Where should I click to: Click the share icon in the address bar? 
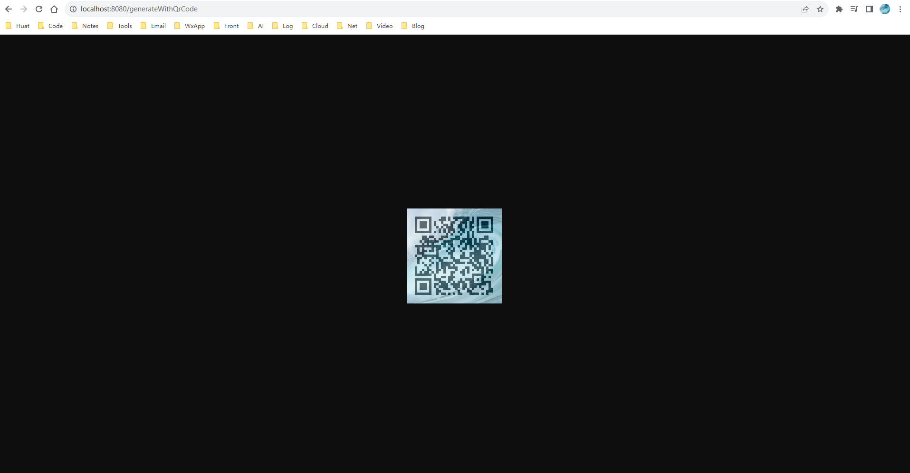(x=805, y=9)
